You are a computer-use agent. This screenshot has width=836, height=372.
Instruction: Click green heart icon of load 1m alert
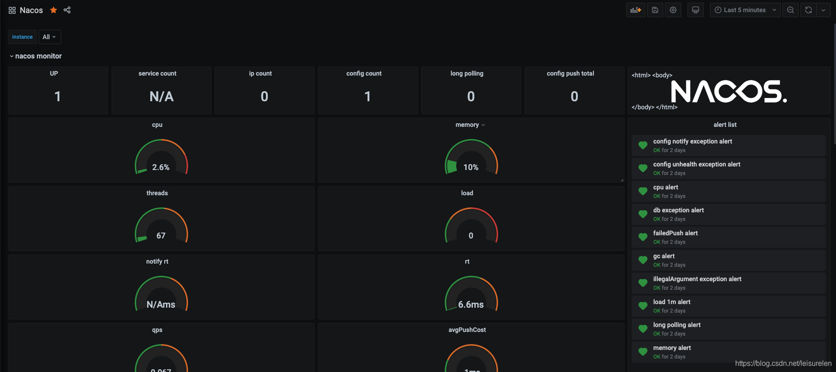pos(643,306)
